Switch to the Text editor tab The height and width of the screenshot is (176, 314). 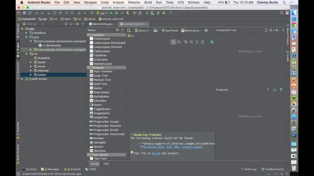[106, 164]
